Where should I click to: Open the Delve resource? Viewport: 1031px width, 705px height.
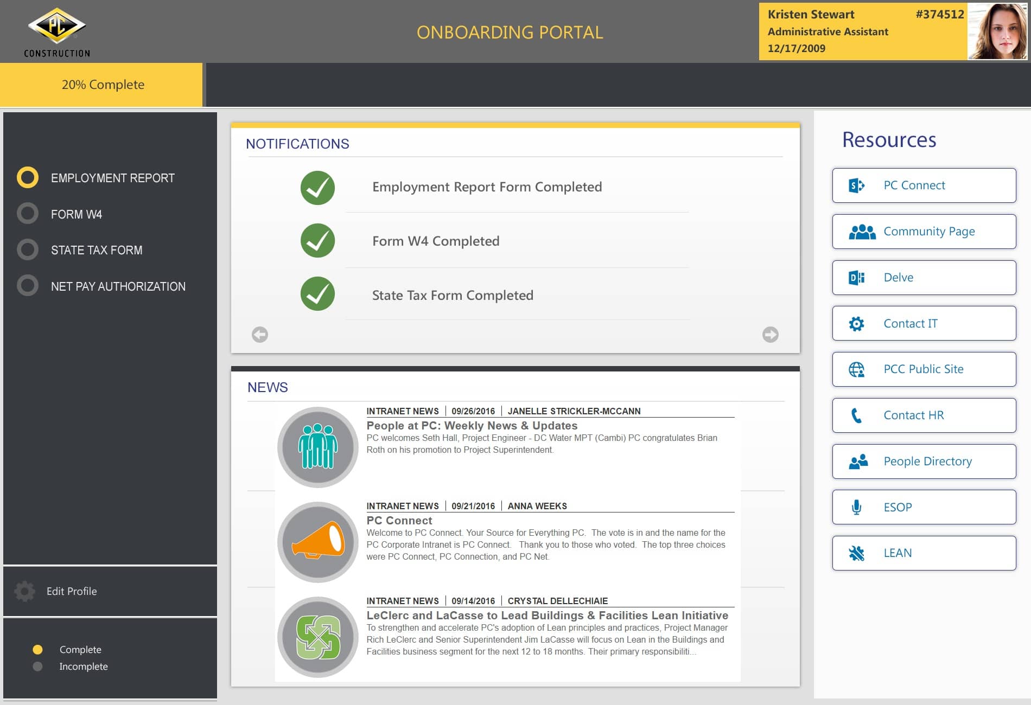click(x=924, y=278)
